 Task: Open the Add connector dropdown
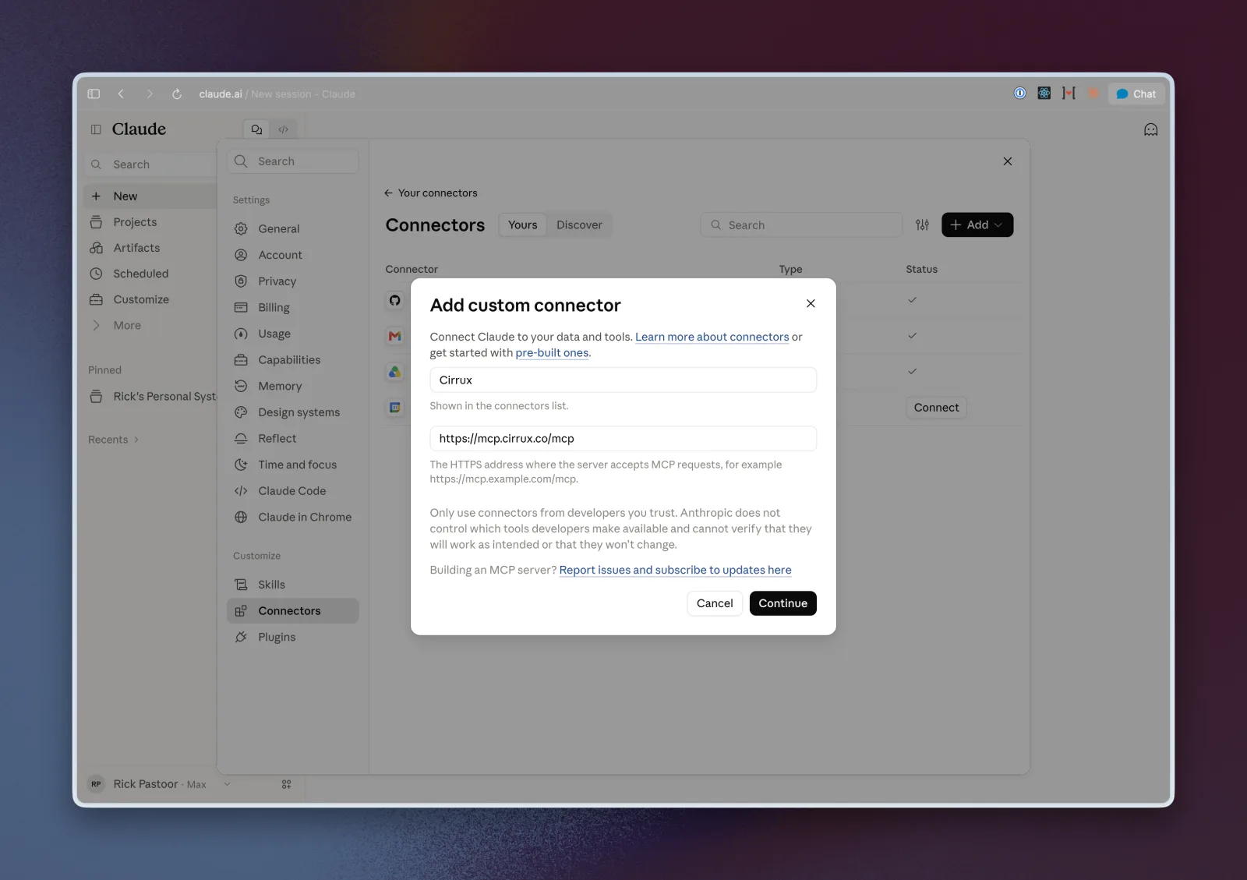(x=977, y=225)
